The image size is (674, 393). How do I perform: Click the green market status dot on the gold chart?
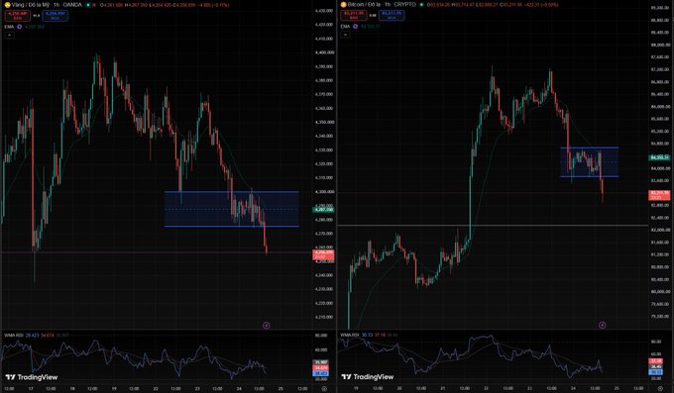tap(87, 5)
